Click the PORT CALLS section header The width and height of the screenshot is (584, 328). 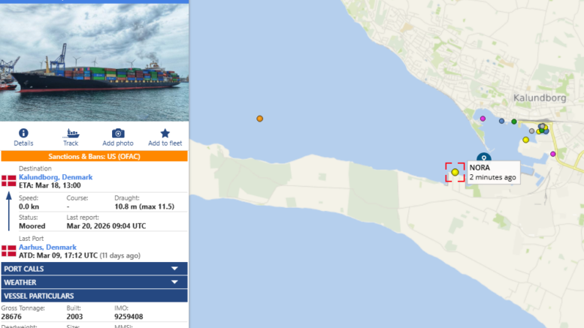[94, 269]
